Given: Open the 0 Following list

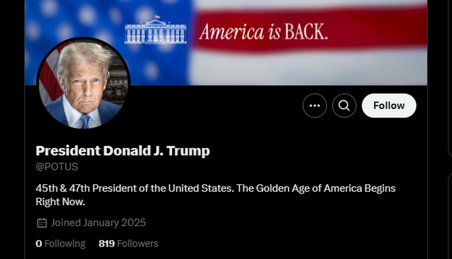Looking at the screenshot, I should click(x=61, y=244).
